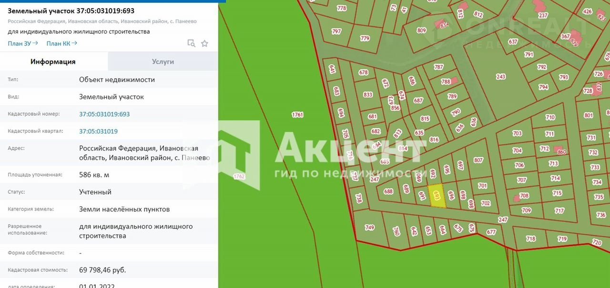Click parcel 243 on the map
The image size is (610, 288).
(x=500, y=77)
